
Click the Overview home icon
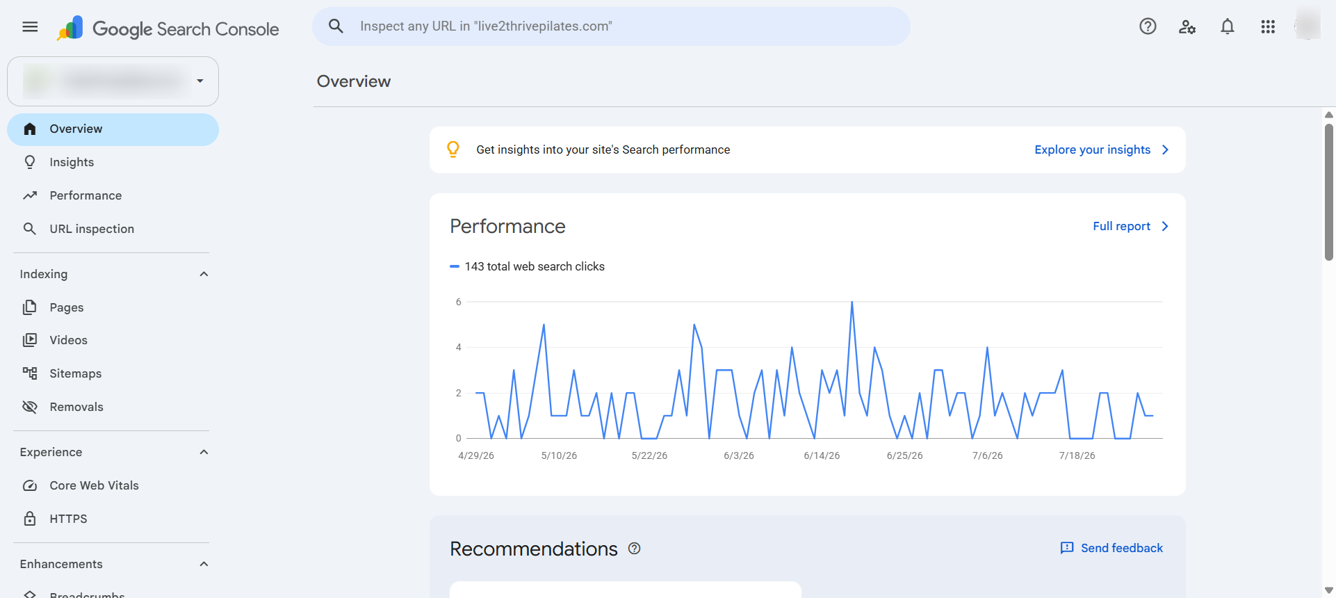pyautogui.click(x=30, y=129)
